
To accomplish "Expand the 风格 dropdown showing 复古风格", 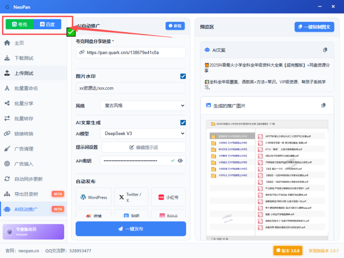I will click(142, 105).
